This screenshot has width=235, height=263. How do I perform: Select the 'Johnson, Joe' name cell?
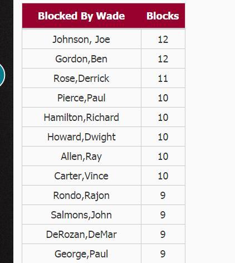click(81, 40)
